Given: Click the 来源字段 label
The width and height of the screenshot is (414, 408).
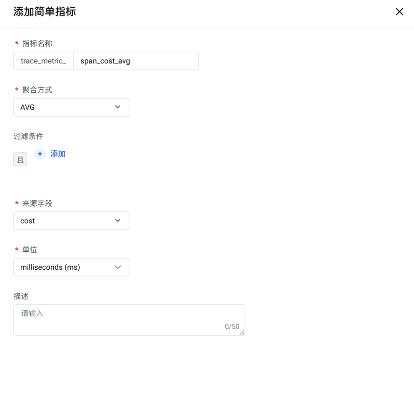Looking at the screenshot, I should [37, 203].
